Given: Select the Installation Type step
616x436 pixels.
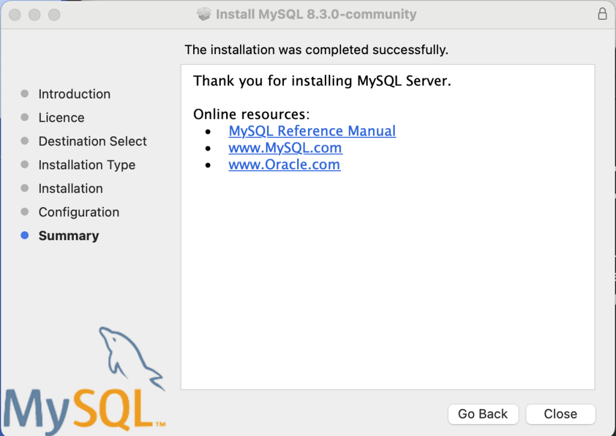Looking at the screenshot, I should (x=87, y=165).
